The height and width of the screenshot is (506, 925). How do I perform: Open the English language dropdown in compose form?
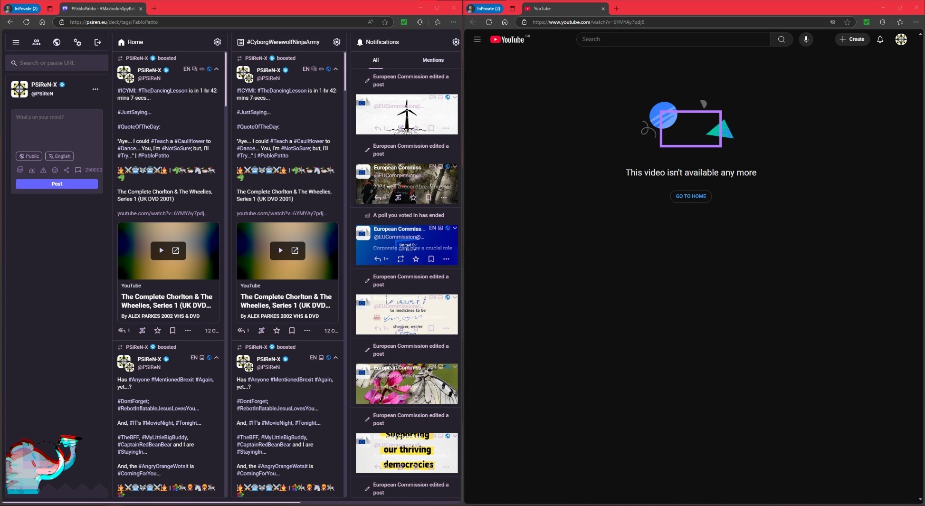tap(59, 156)
